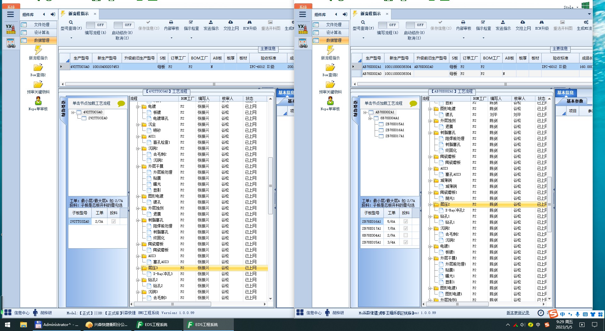Open Bom查询2 folder icon in left window

pos(38,68)
